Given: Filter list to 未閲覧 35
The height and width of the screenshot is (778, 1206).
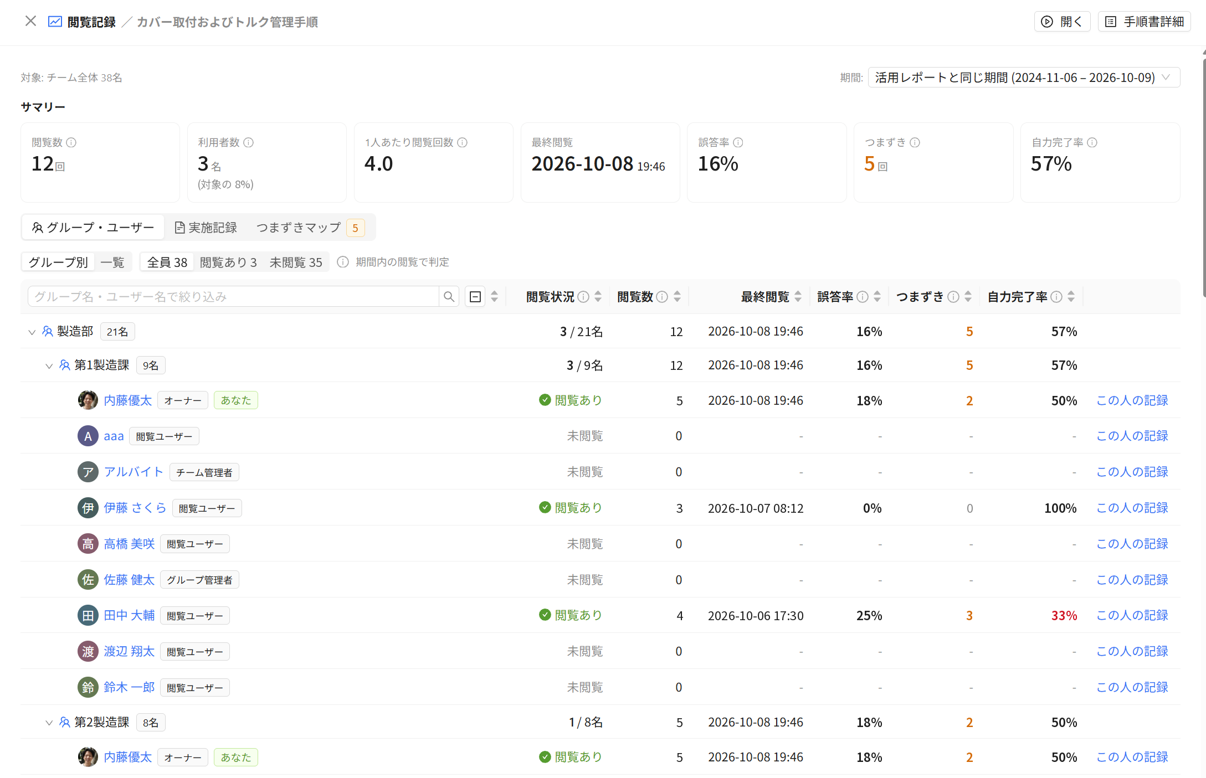Looking at the screenshot, I should coord(296,262).
